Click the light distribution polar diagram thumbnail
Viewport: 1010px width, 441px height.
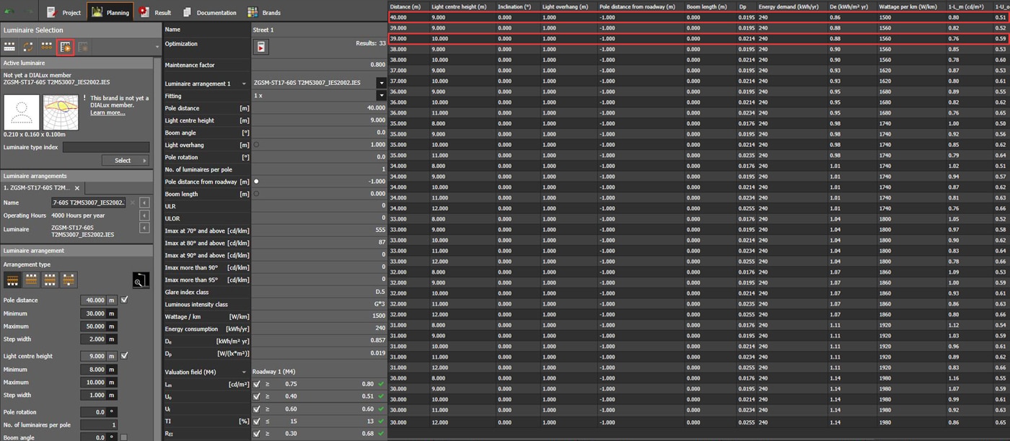(61, 112)
